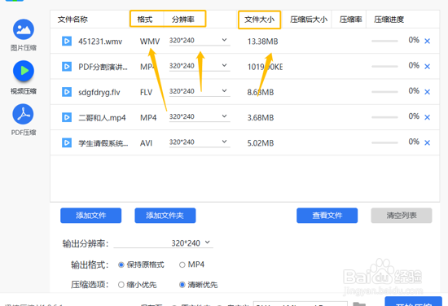Click the 压缩率 column header
The height and width of the screenshot is (306, 448).
pyautogui.click(x=350, y=20)
